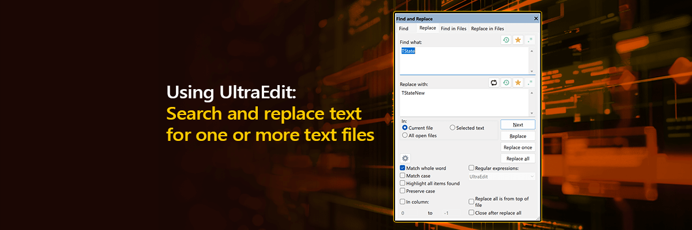Choose All open files option

point(405,135)
